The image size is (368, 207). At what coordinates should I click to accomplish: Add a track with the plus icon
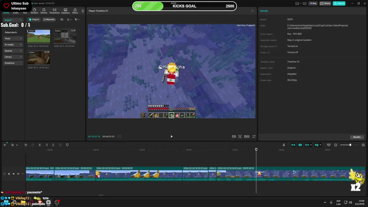pos(5,145)
